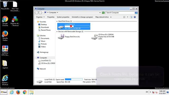Select Videos library
This screenshot has height=95, width=169.
(x=43, y=47)
